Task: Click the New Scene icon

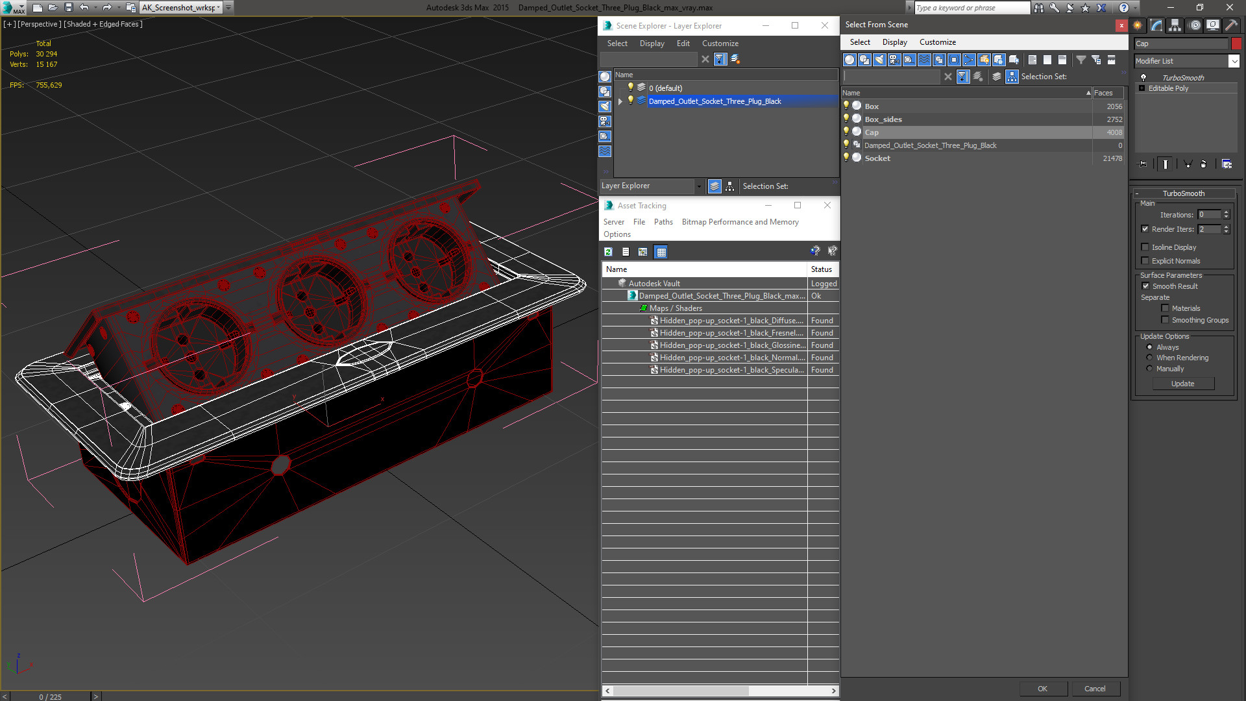Action: pyautogui.click(x=37, y=8)
